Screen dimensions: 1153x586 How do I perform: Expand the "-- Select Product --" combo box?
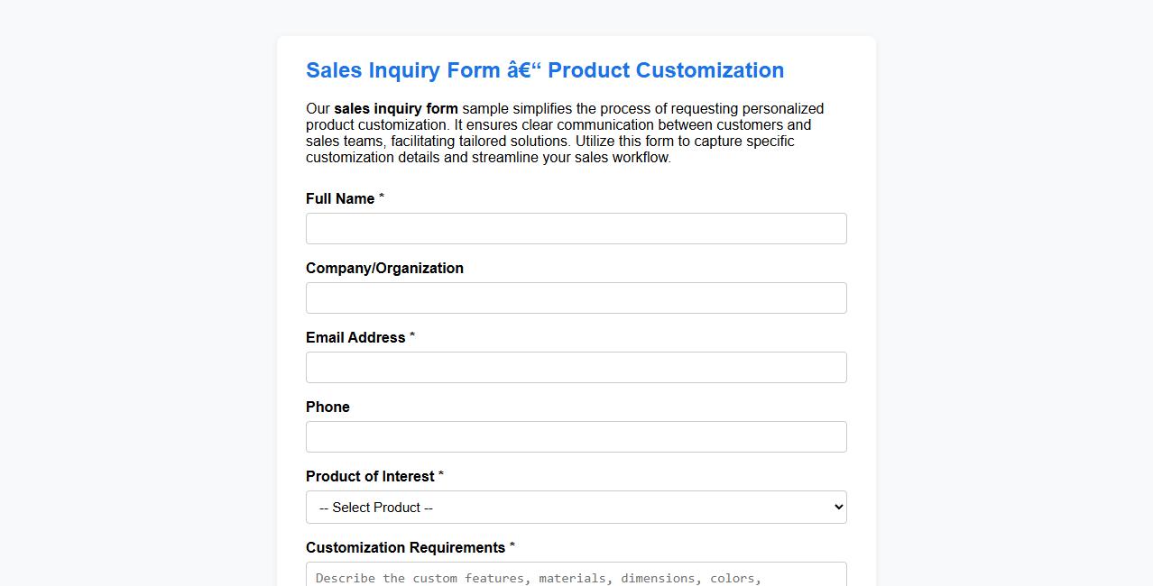point(576,507)
